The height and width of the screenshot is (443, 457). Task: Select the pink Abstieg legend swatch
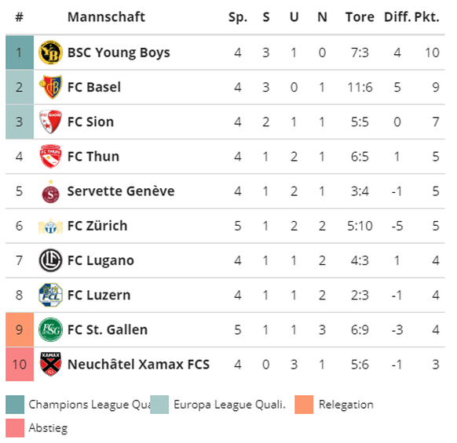pyautogui.click(x=15, y=428)
